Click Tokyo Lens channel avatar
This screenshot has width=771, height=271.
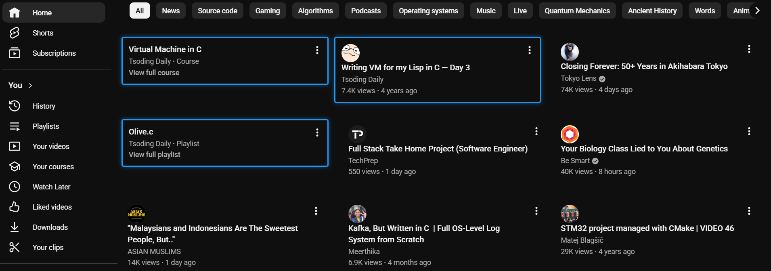click(570, 52)
